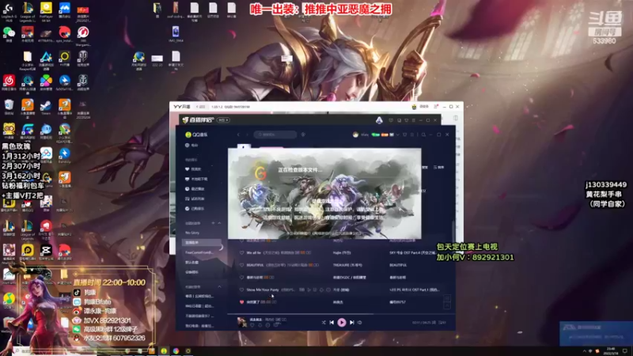The width and height of the screenshot is (633, 356).
Task: Click the QQ Music logo
Action: tap(196, 134)
